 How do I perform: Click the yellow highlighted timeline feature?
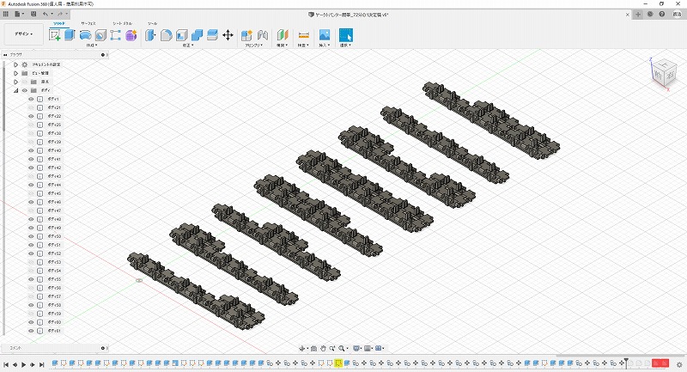(x=339, y=364)
